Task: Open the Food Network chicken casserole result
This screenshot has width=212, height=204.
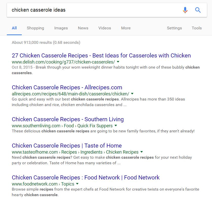Action: (x=86, y=177)
